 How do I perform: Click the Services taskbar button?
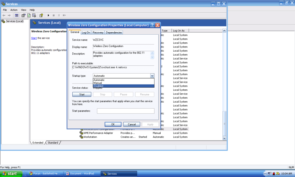[x=119, y=174]
